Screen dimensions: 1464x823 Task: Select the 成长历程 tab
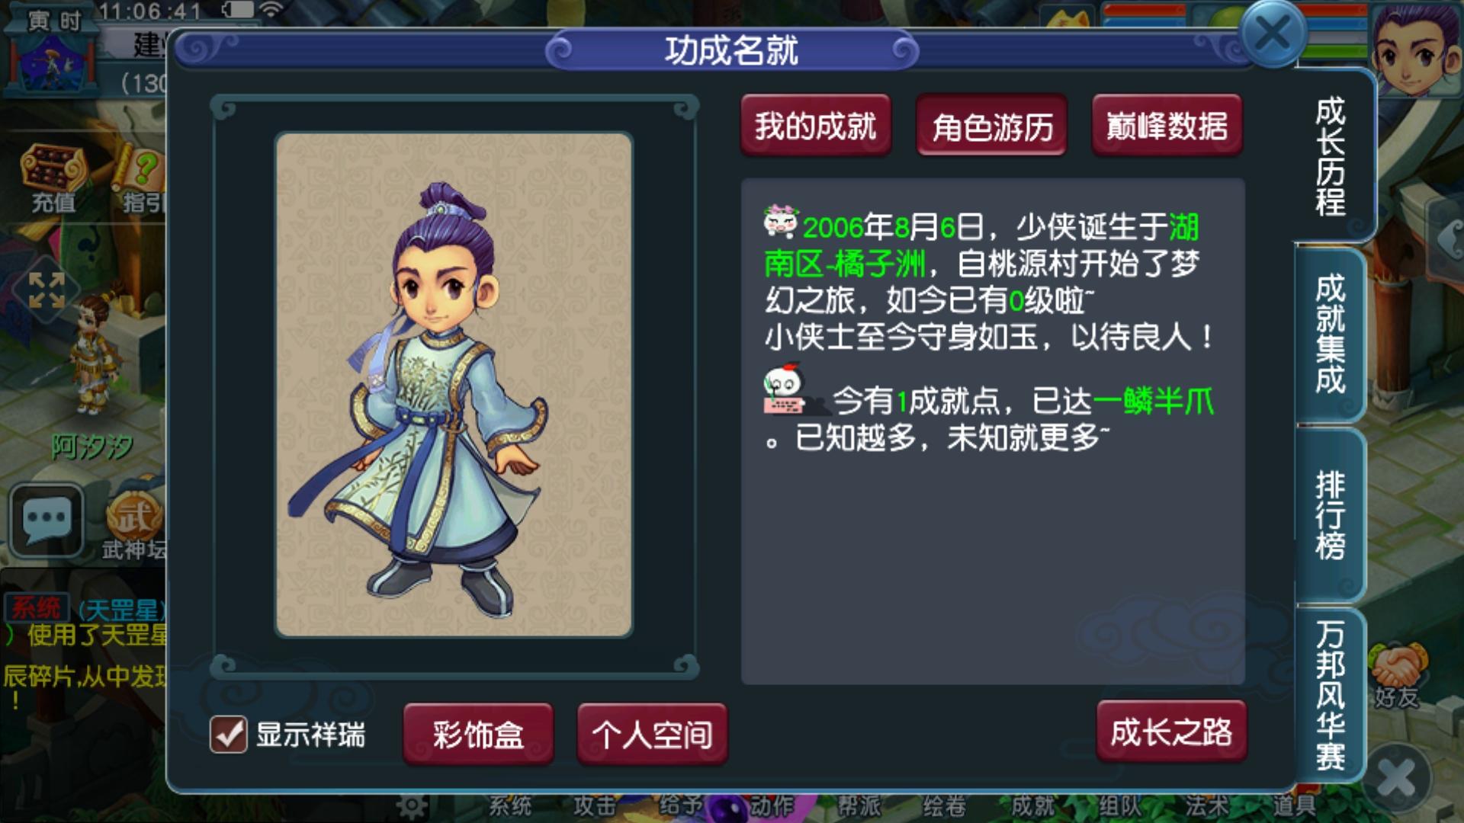1332,156
